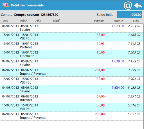Click the @ email icon

click(128, 5)
